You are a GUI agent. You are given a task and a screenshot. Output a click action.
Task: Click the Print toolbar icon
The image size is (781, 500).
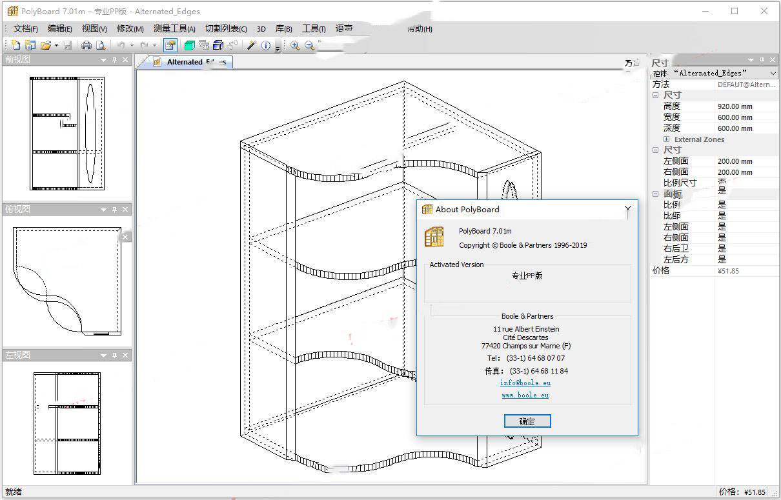tap(86, 45)
